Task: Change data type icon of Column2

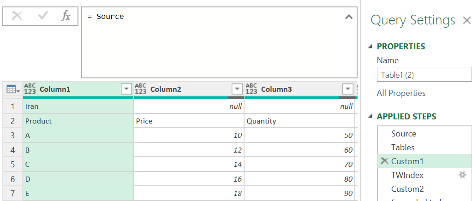Action: tap(141, 89)
